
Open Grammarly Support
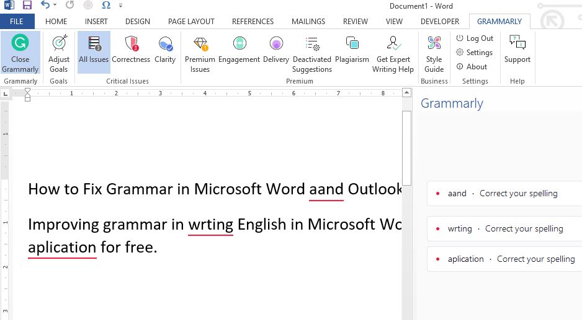[x=517, y=50]
